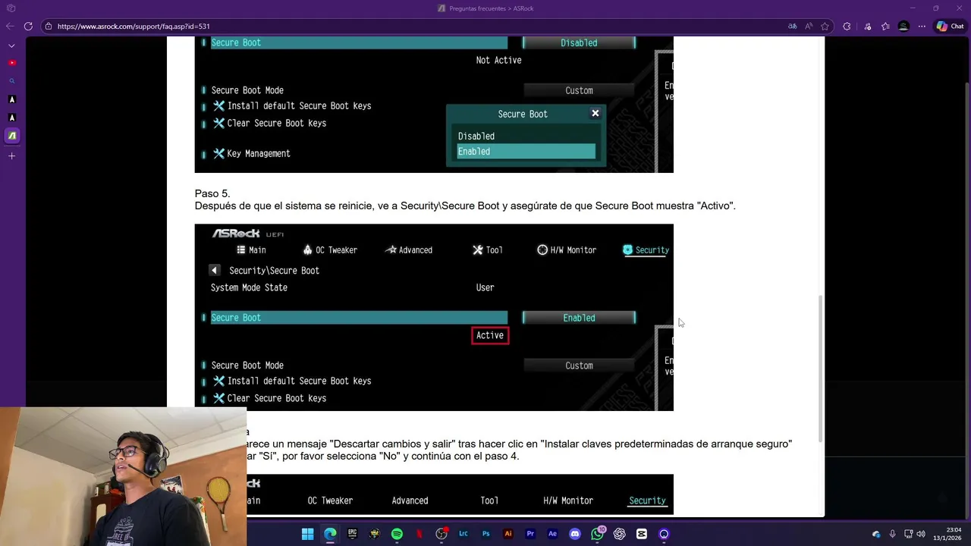The image size is (971, 546).
Task: Open the yellow-faced taskbar app next to Epic Games
Action: tap(375, 534)
